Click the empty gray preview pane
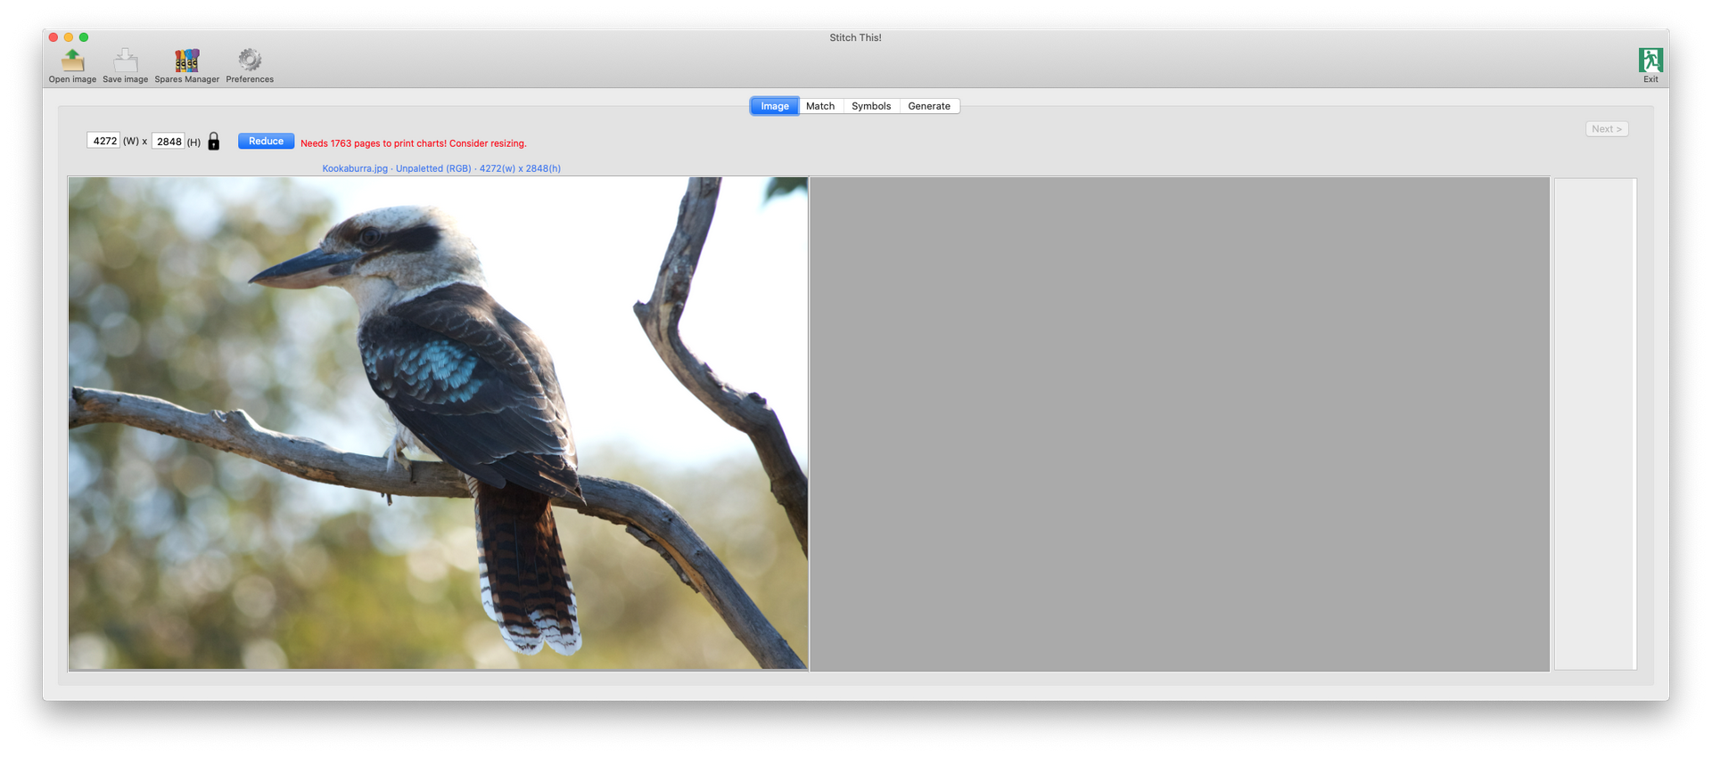The width and height of the screenshot is (1712, 757). (1179, 423)
